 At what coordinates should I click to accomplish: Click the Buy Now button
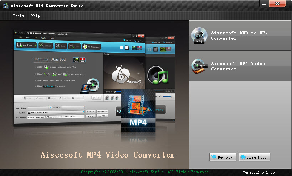(x=223, y=157)
